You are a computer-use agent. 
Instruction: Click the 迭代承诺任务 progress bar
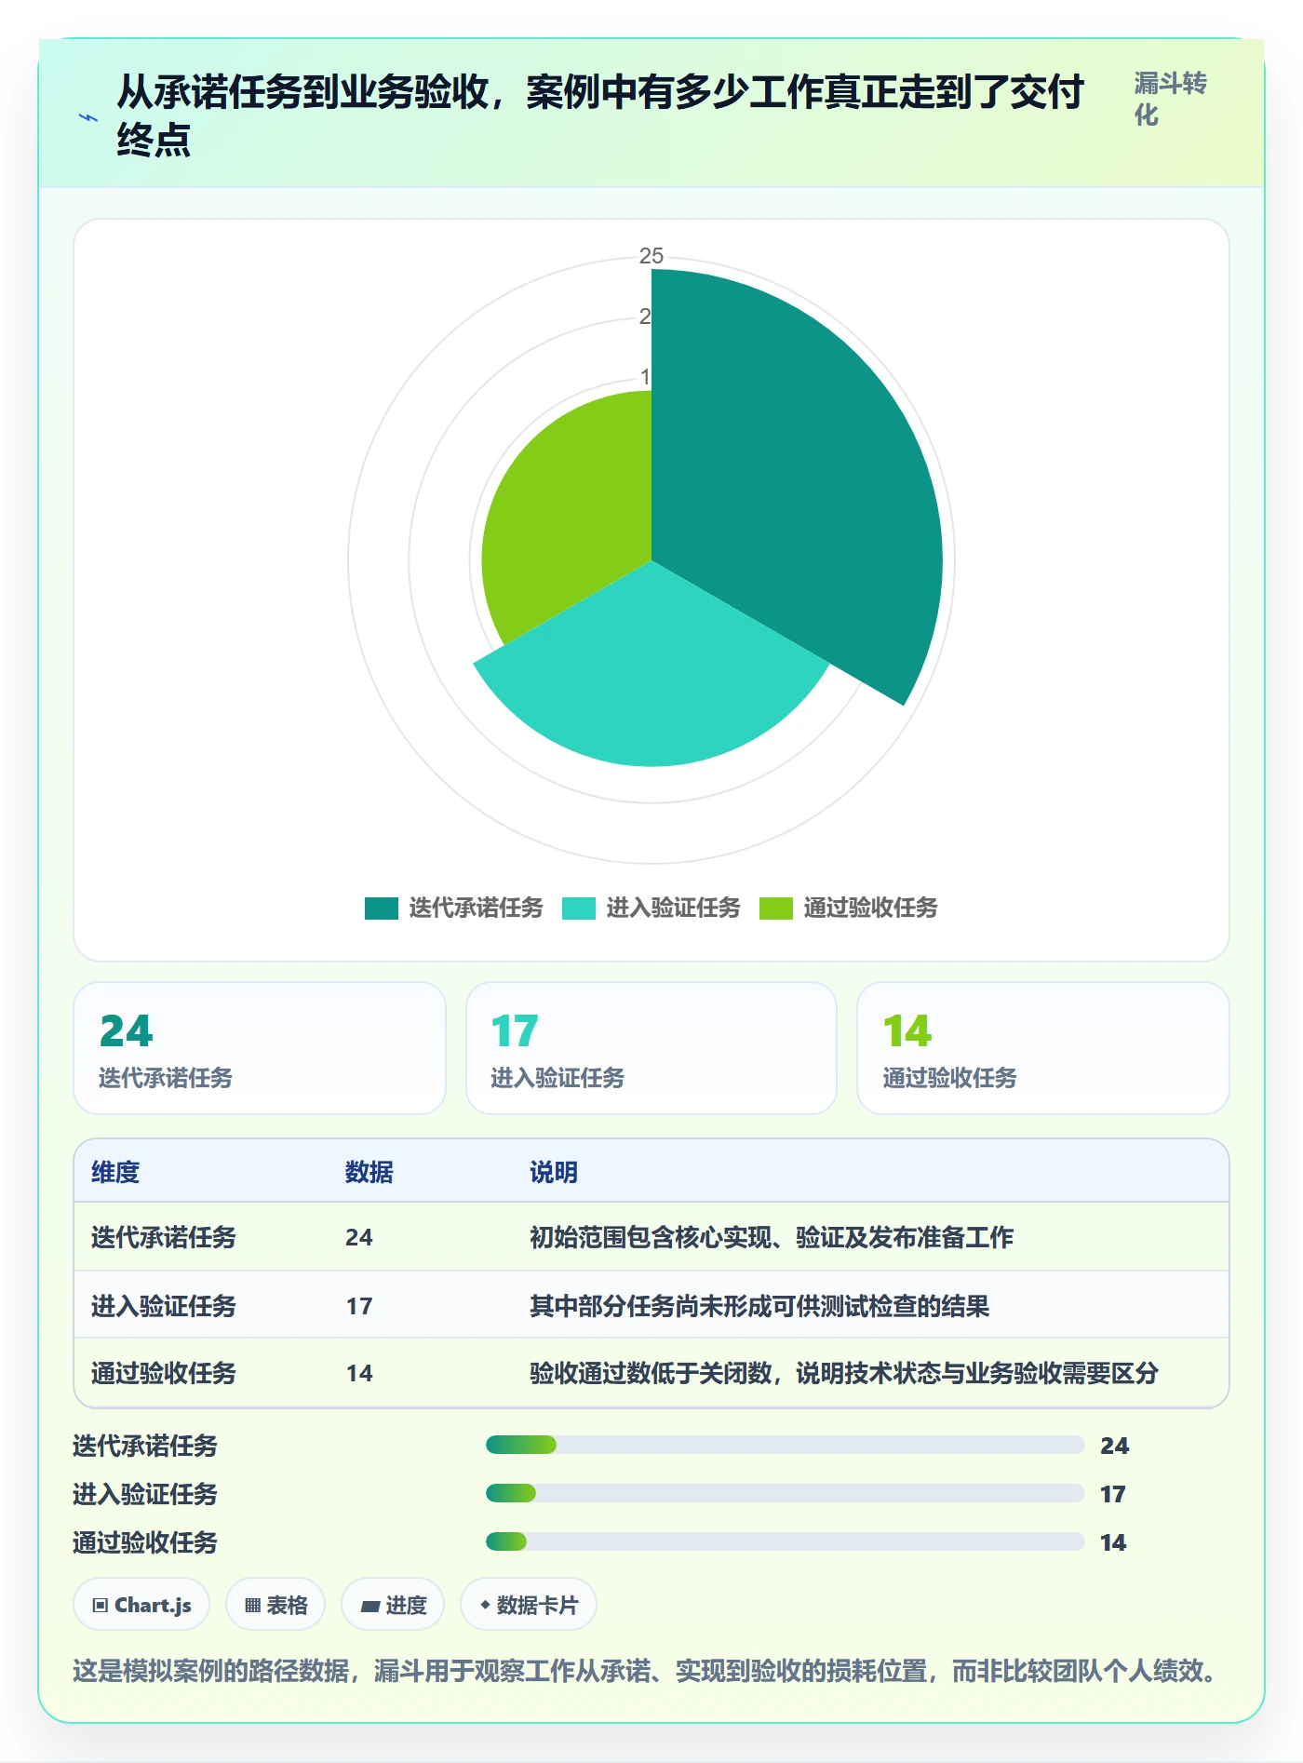tap(786, 1445)
